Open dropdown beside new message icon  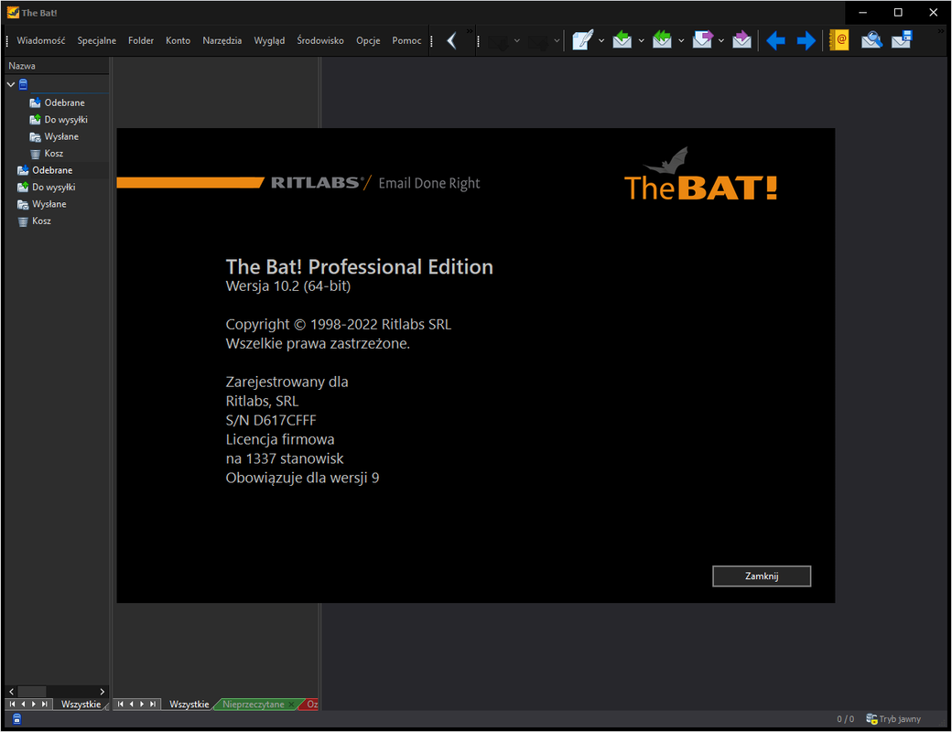tap(601, 40)
